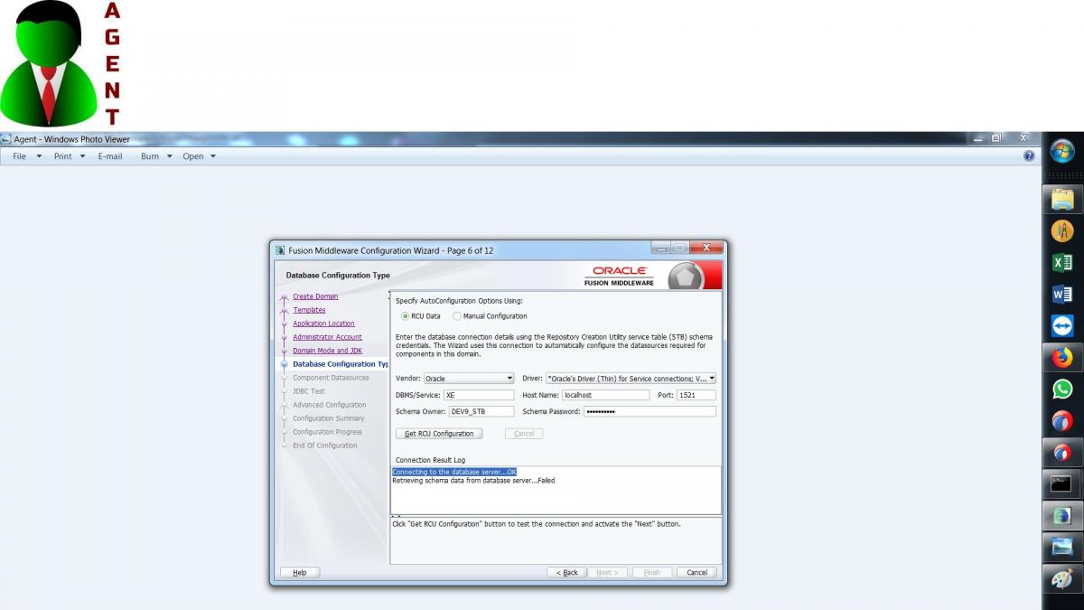This screenshot has width=1084, height=610.
Task: Open Excel from the taskbar
Action: (1062, 263)
